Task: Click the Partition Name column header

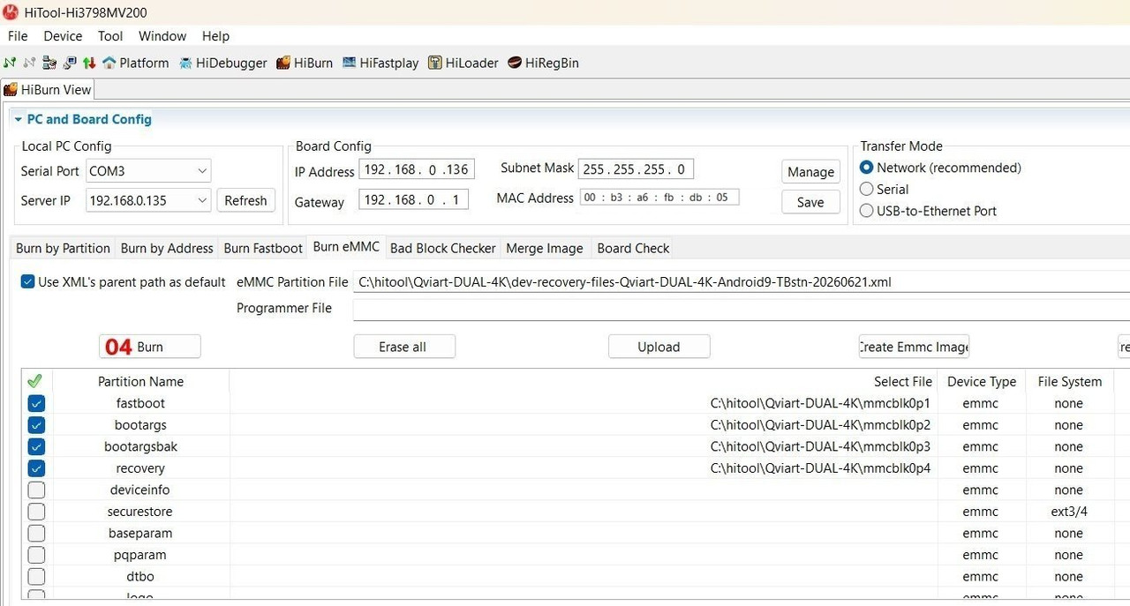Action: click(x=140, y=381)
